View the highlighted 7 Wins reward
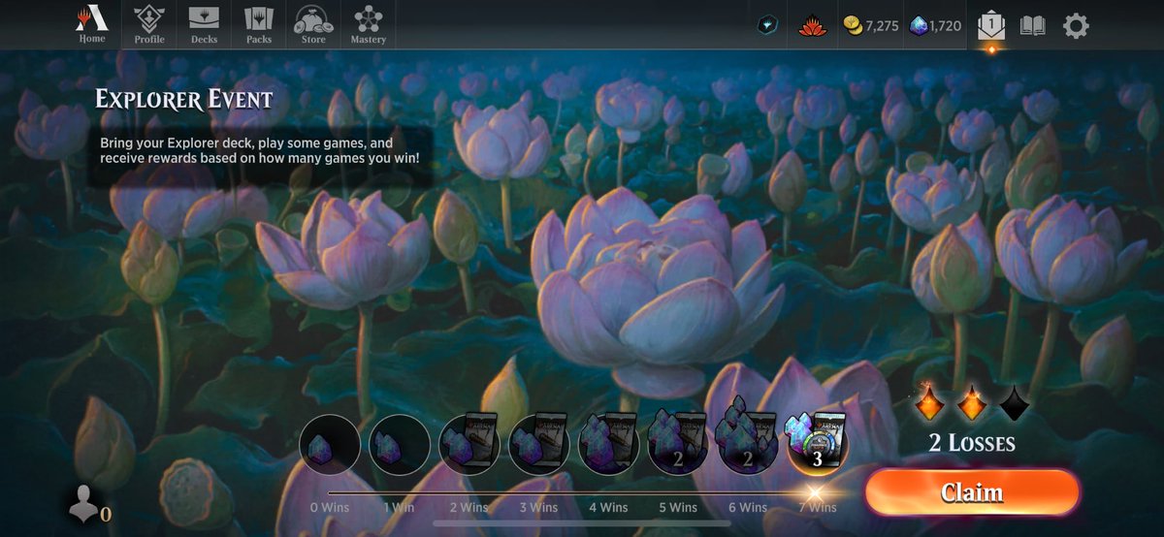 pyautogui.click(x=817, y=445)
